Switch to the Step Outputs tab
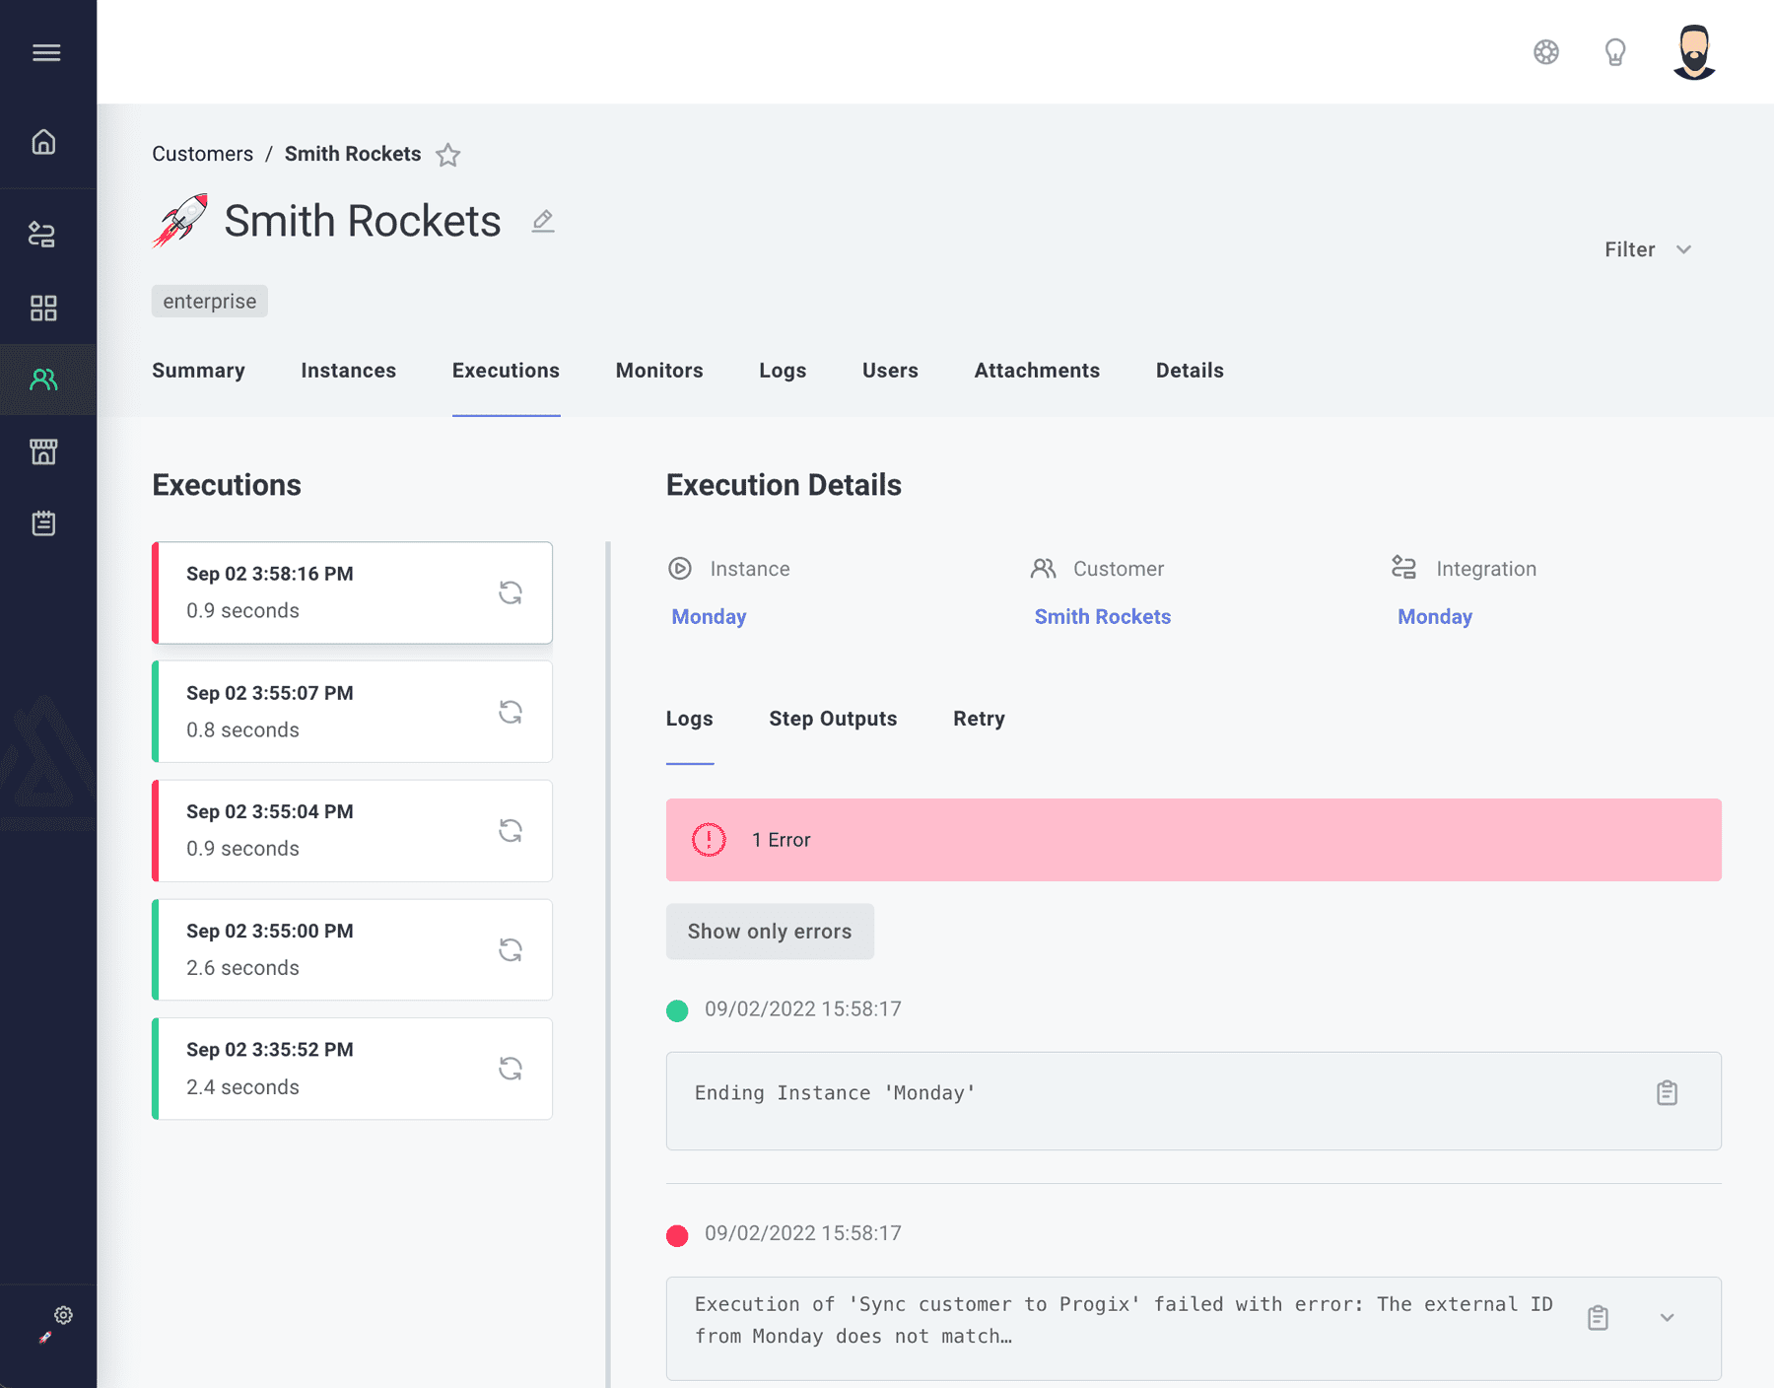The width and height of the screenshot is (1774, 1388). [833, 719]
